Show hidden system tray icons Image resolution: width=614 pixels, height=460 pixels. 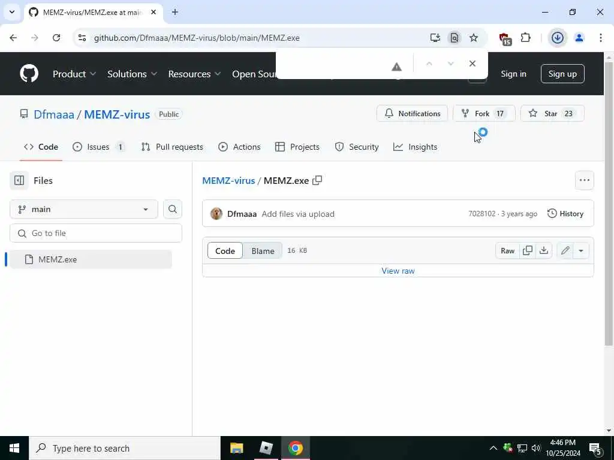pyautogui.click(x=493, y=448)
